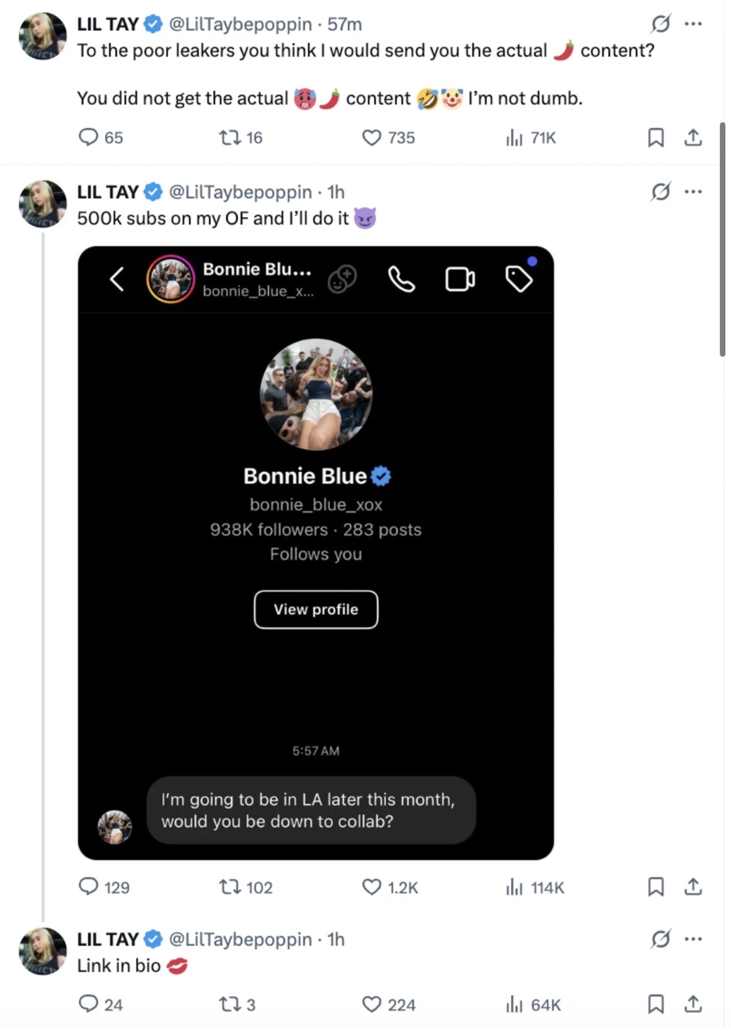731x1031 pixels.
Task: View analytics of the "500k subs" tweet
Action: [514, 887]
